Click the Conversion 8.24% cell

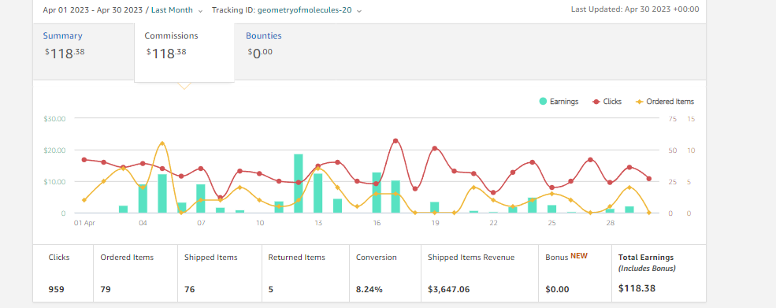coord(385,273)
